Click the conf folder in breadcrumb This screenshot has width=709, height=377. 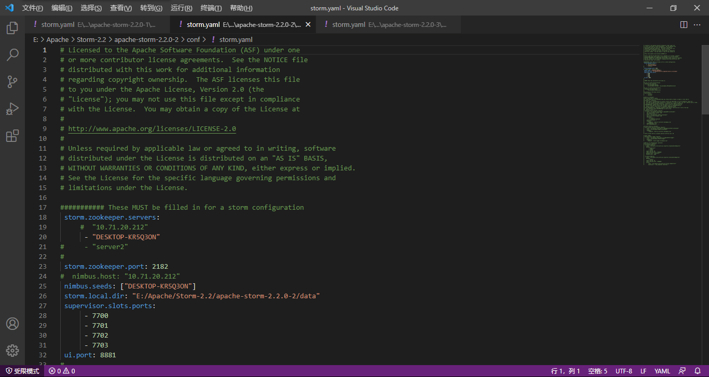pyautogui.click(x=193, y=39)
